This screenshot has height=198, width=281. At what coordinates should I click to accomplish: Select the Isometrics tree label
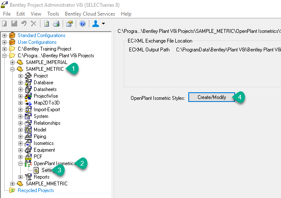click(44, 143)
